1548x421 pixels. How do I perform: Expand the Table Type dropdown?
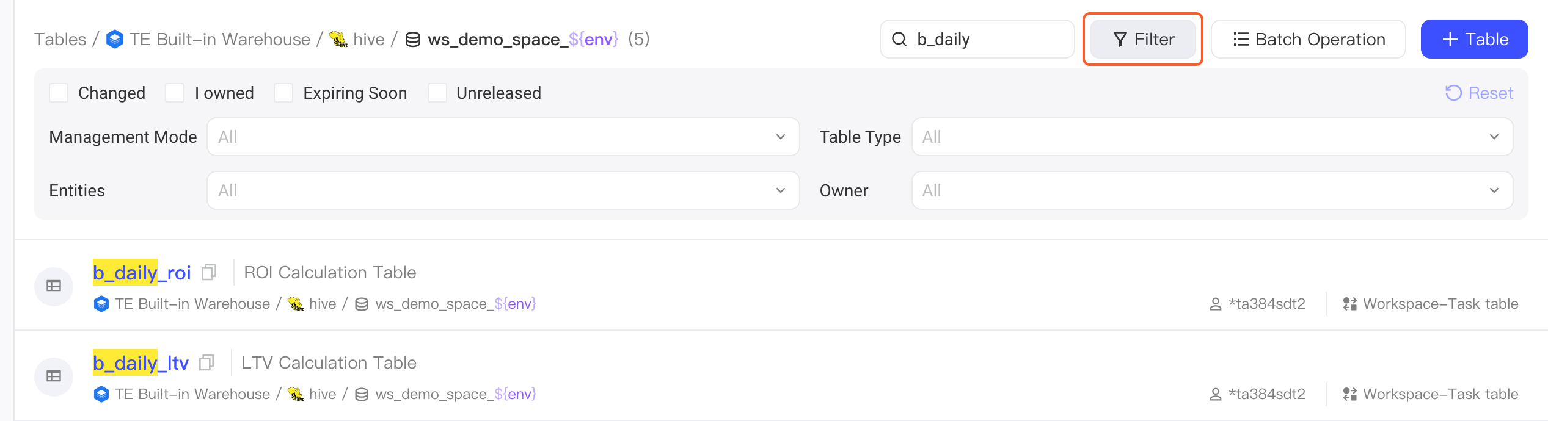(1212, 137)
